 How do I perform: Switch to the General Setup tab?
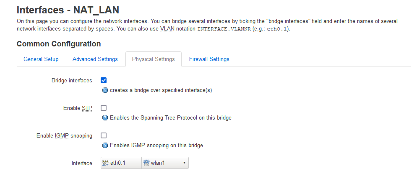(41, 59)
